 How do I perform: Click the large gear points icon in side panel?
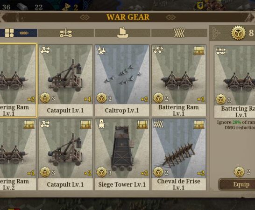point(238,33)
